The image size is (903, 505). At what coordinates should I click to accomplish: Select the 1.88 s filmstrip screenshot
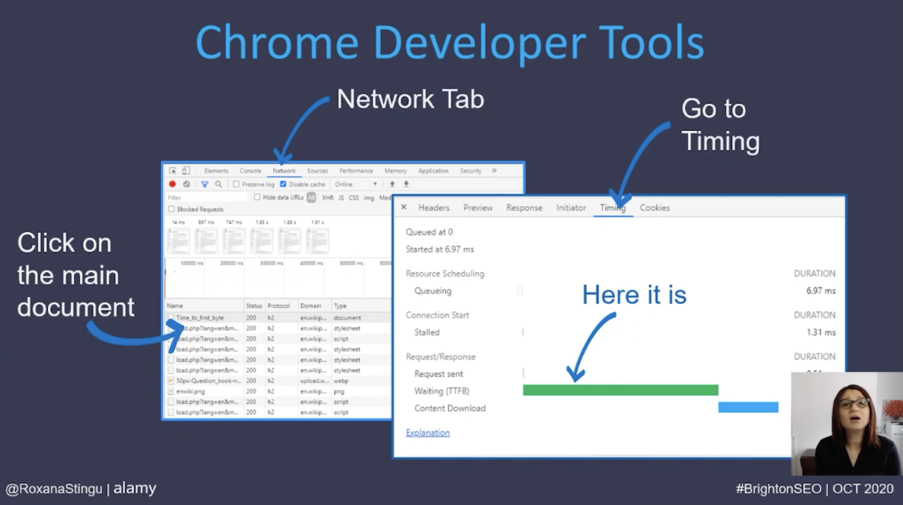click(290, 240)
